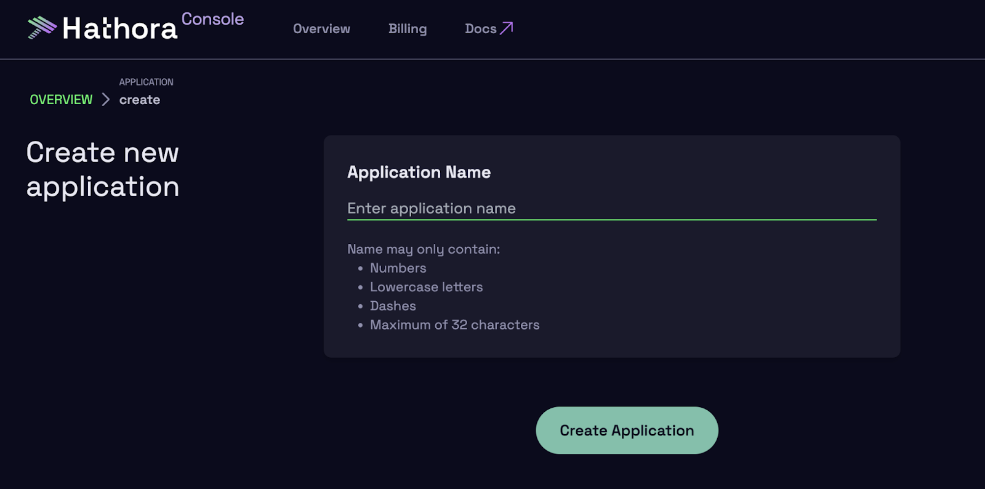
Task: Open the Overview nav item
Action: point(321,29)
